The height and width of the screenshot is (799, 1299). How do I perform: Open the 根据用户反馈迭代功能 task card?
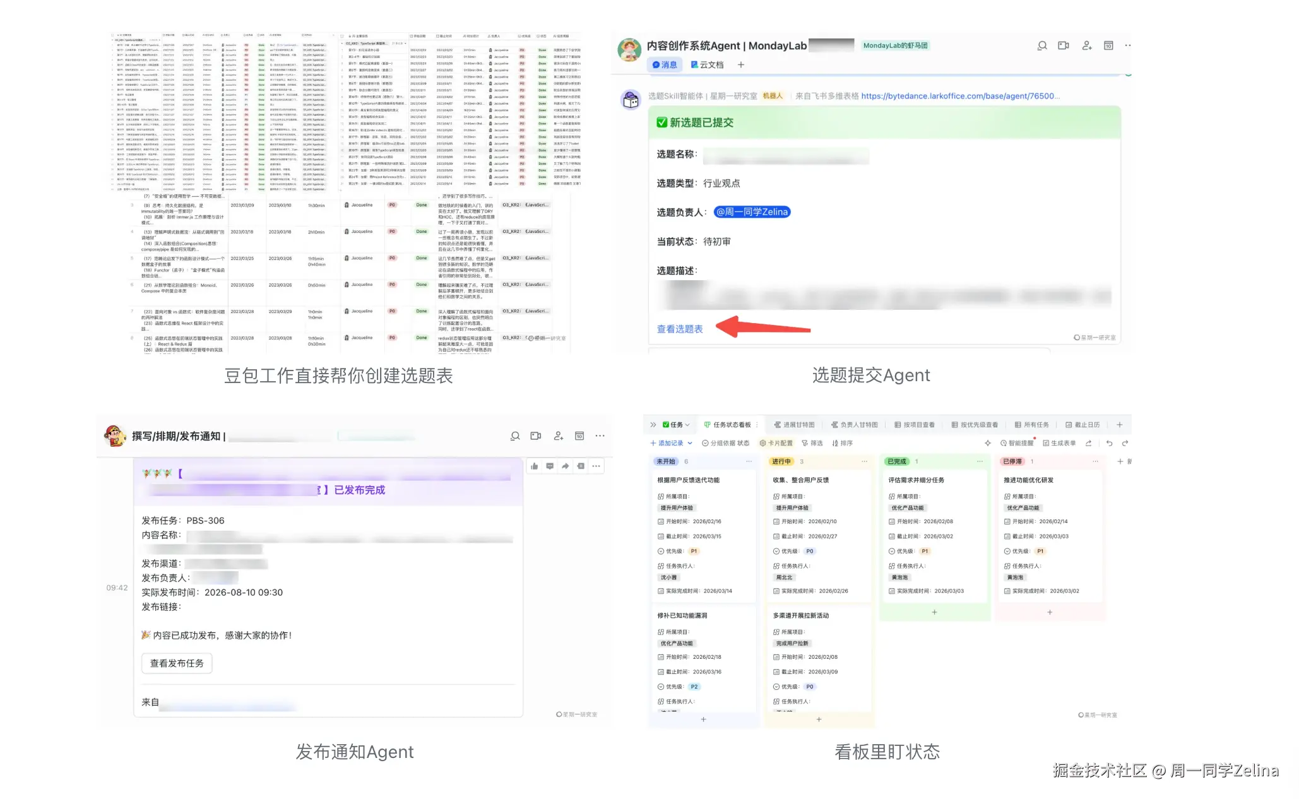tap(703, 535)
